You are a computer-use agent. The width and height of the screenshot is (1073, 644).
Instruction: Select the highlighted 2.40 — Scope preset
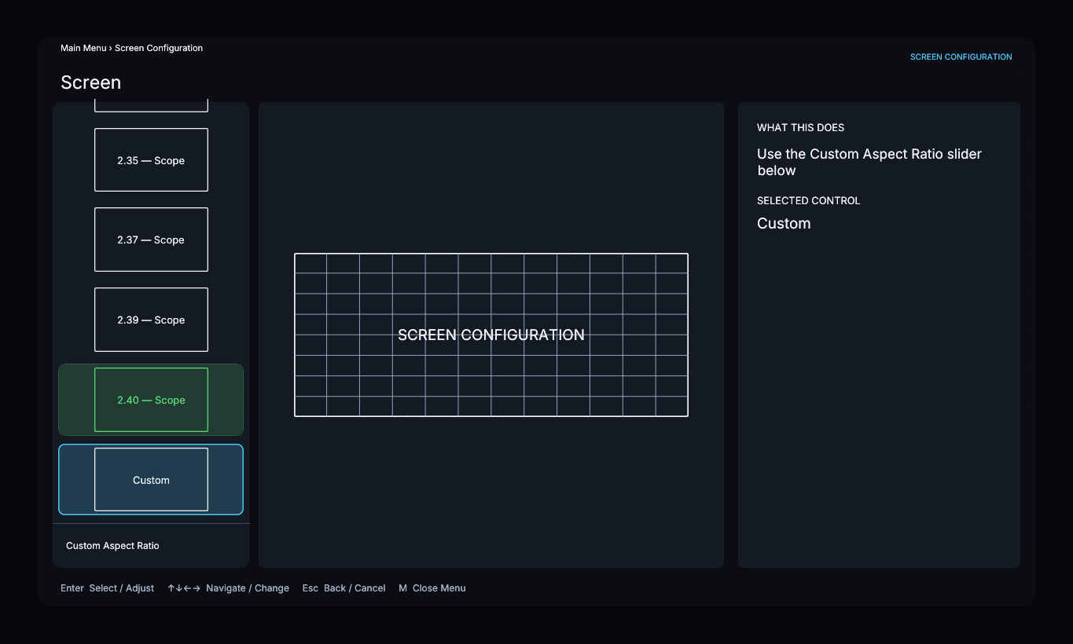pyautogui.click(x=151, y=400)
